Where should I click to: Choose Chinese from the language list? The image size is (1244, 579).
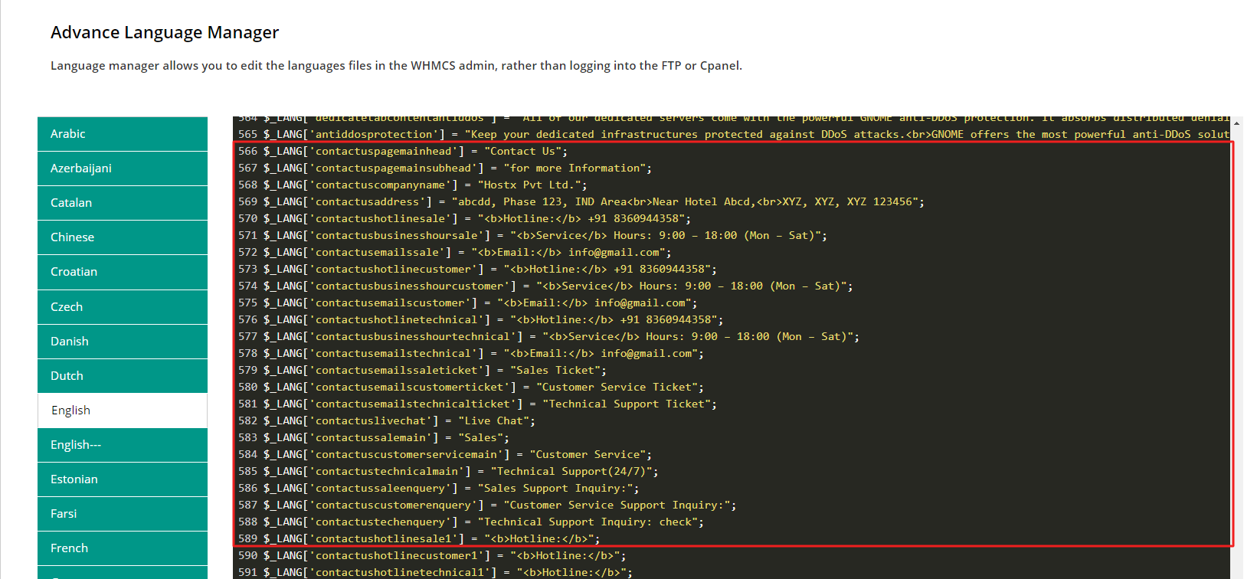122,237
